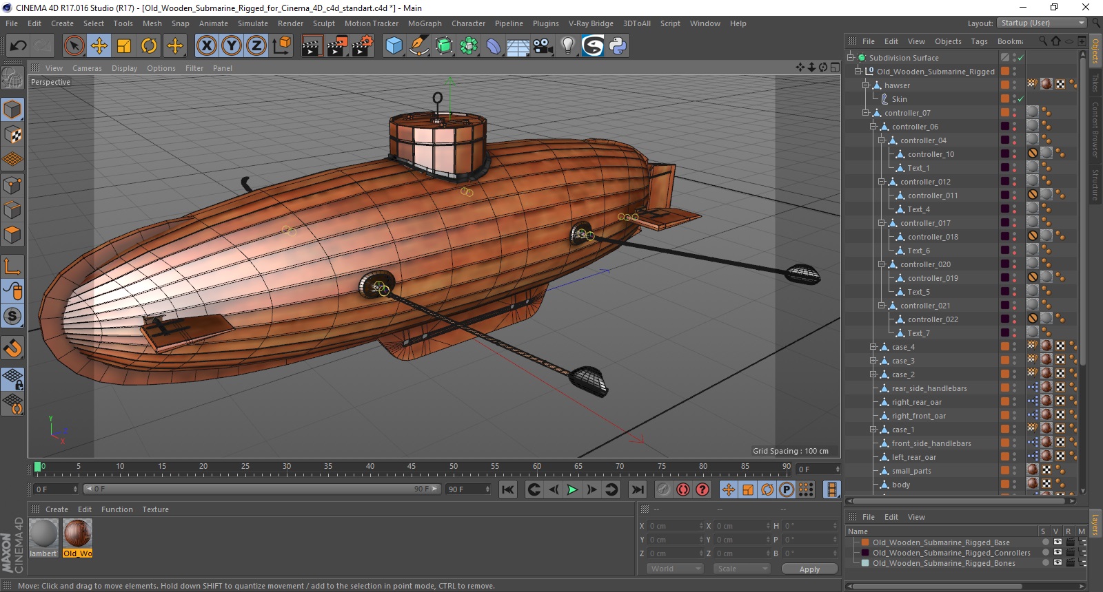Switch to Model mode
This screenshot has width=1103, height=592.
coord(12,110)
